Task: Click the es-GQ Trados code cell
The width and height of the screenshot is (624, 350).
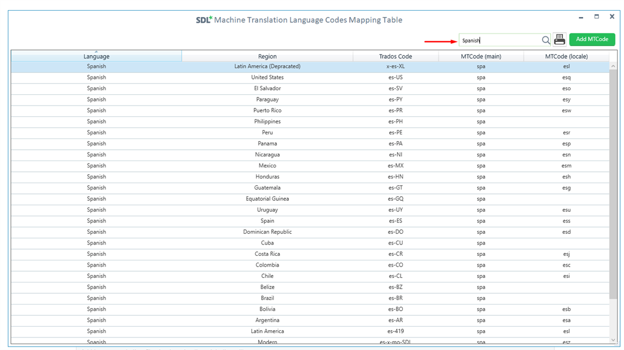Action: 395,199
